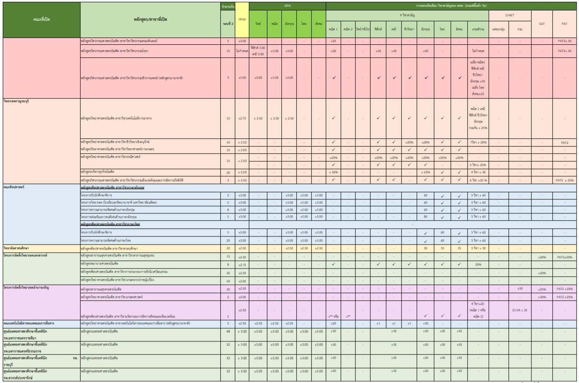Select the GAT column header
The image size is (579, 383).
542,24
